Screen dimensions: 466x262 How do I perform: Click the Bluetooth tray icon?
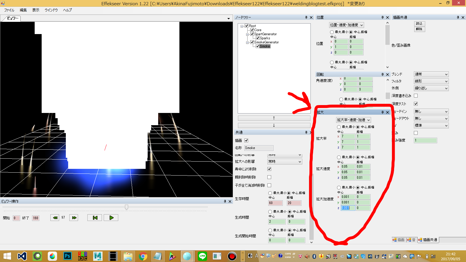[314, 256]
